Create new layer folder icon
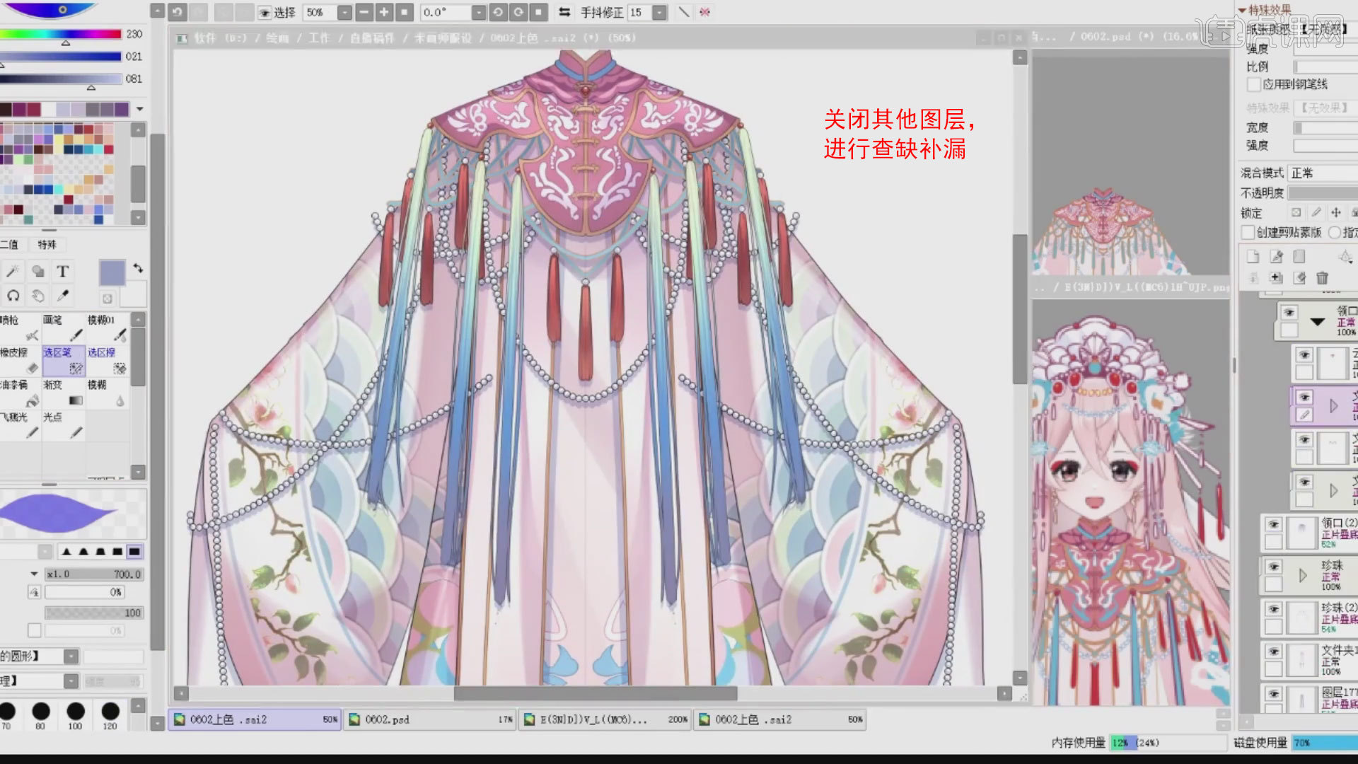This screenshot has height=764, width=1358. coord(1299,256)
